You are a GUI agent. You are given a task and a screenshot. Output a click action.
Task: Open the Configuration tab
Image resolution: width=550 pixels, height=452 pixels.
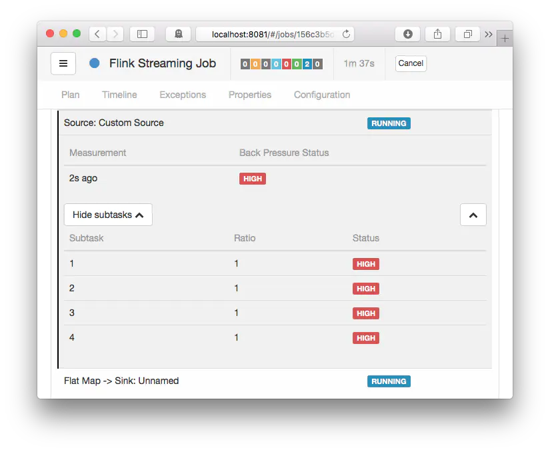point(322,95)
